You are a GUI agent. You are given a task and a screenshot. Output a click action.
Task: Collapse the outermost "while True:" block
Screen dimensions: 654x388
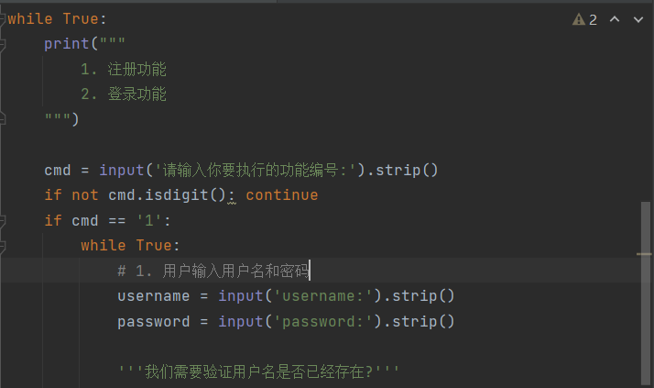pos(4,19)
